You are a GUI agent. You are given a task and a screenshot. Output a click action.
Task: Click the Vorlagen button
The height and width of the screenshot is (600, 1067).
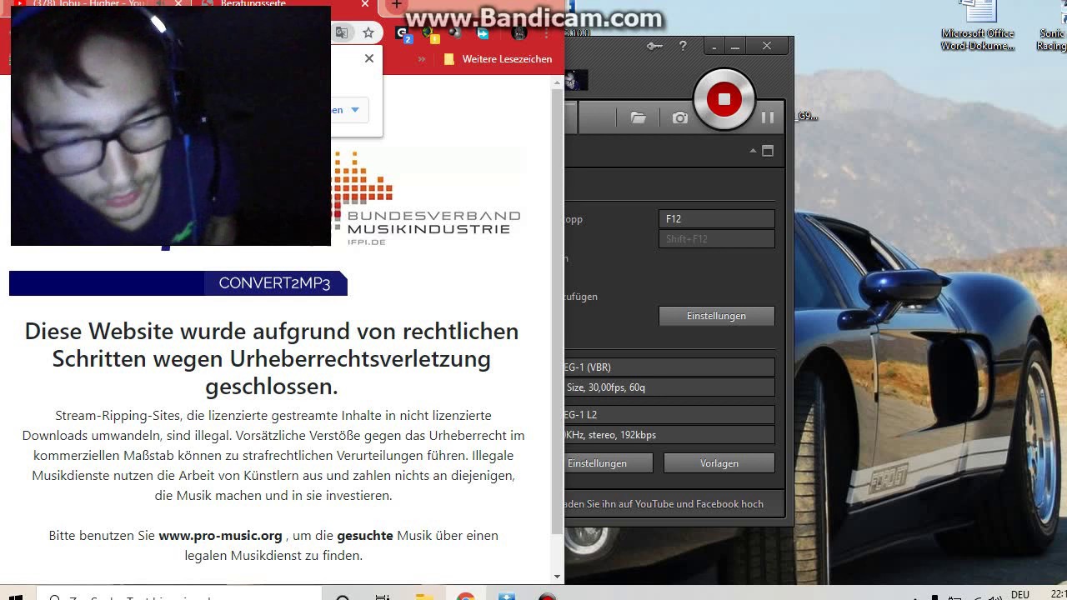(x=719, y=462)
